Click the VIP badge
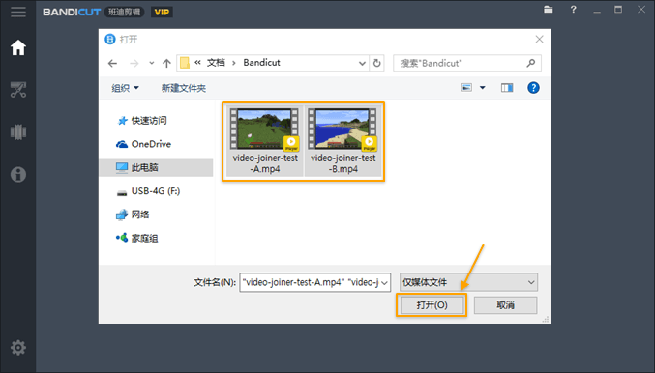The height and width of the screenshot is (373, 655). 162,13
